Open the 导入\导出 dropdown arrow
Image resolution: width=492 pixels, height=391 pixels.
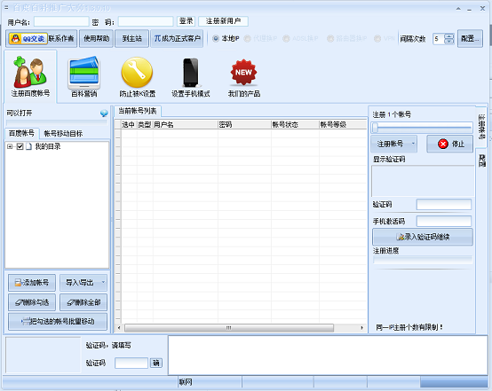click(103, 282)
